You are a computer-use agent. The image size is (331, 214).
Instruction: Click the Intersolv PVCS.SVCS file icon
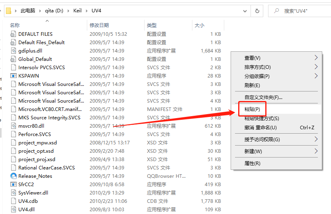click(x=13, y=68)
